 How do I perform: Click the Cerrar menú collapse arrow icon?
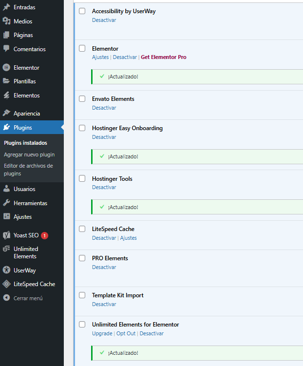(x=6, y=298)
